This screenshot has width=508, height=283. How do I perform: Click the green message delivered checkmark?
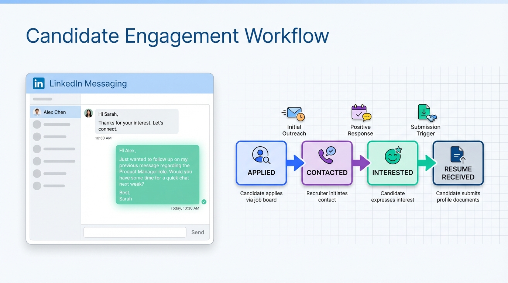204,202
